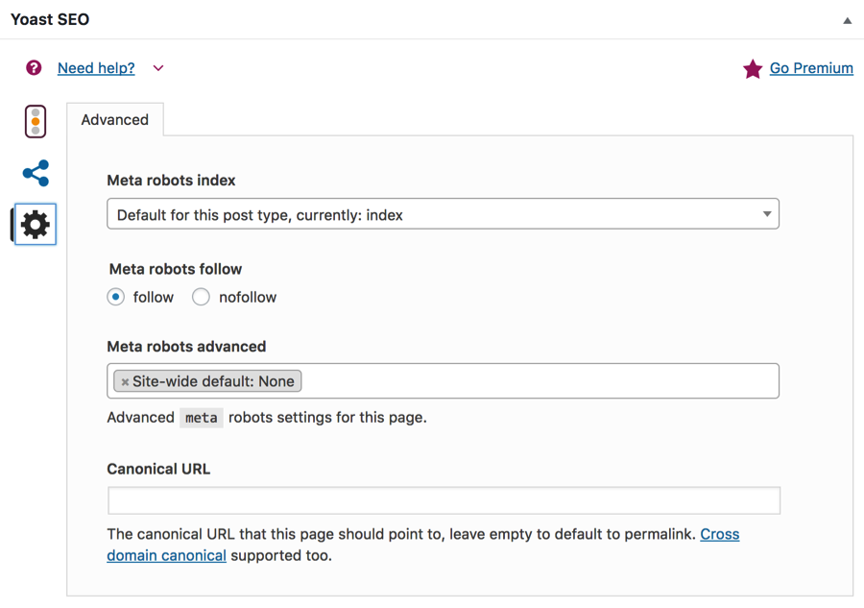Focus the Canonical URL input field
The image size is (864, 608).
444,500
